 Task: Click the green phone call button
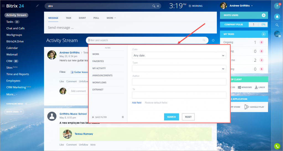click(x=277, y=146)
